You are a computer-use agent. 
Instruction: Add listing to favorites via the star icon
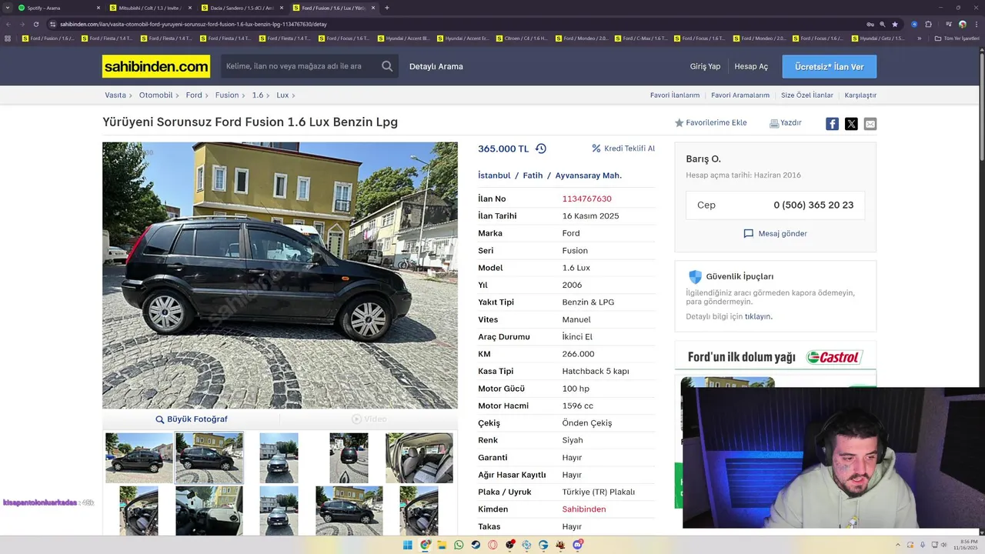tap(679, 123)
